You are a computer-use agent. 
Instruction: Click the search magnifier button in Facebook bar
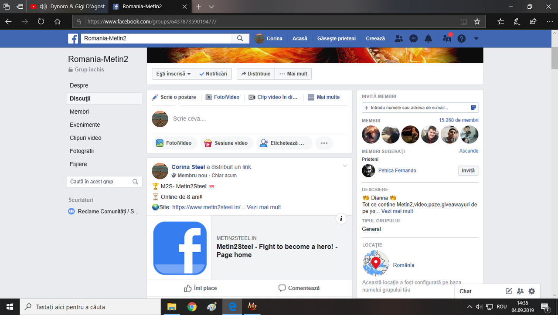click(x=240, y=38)
